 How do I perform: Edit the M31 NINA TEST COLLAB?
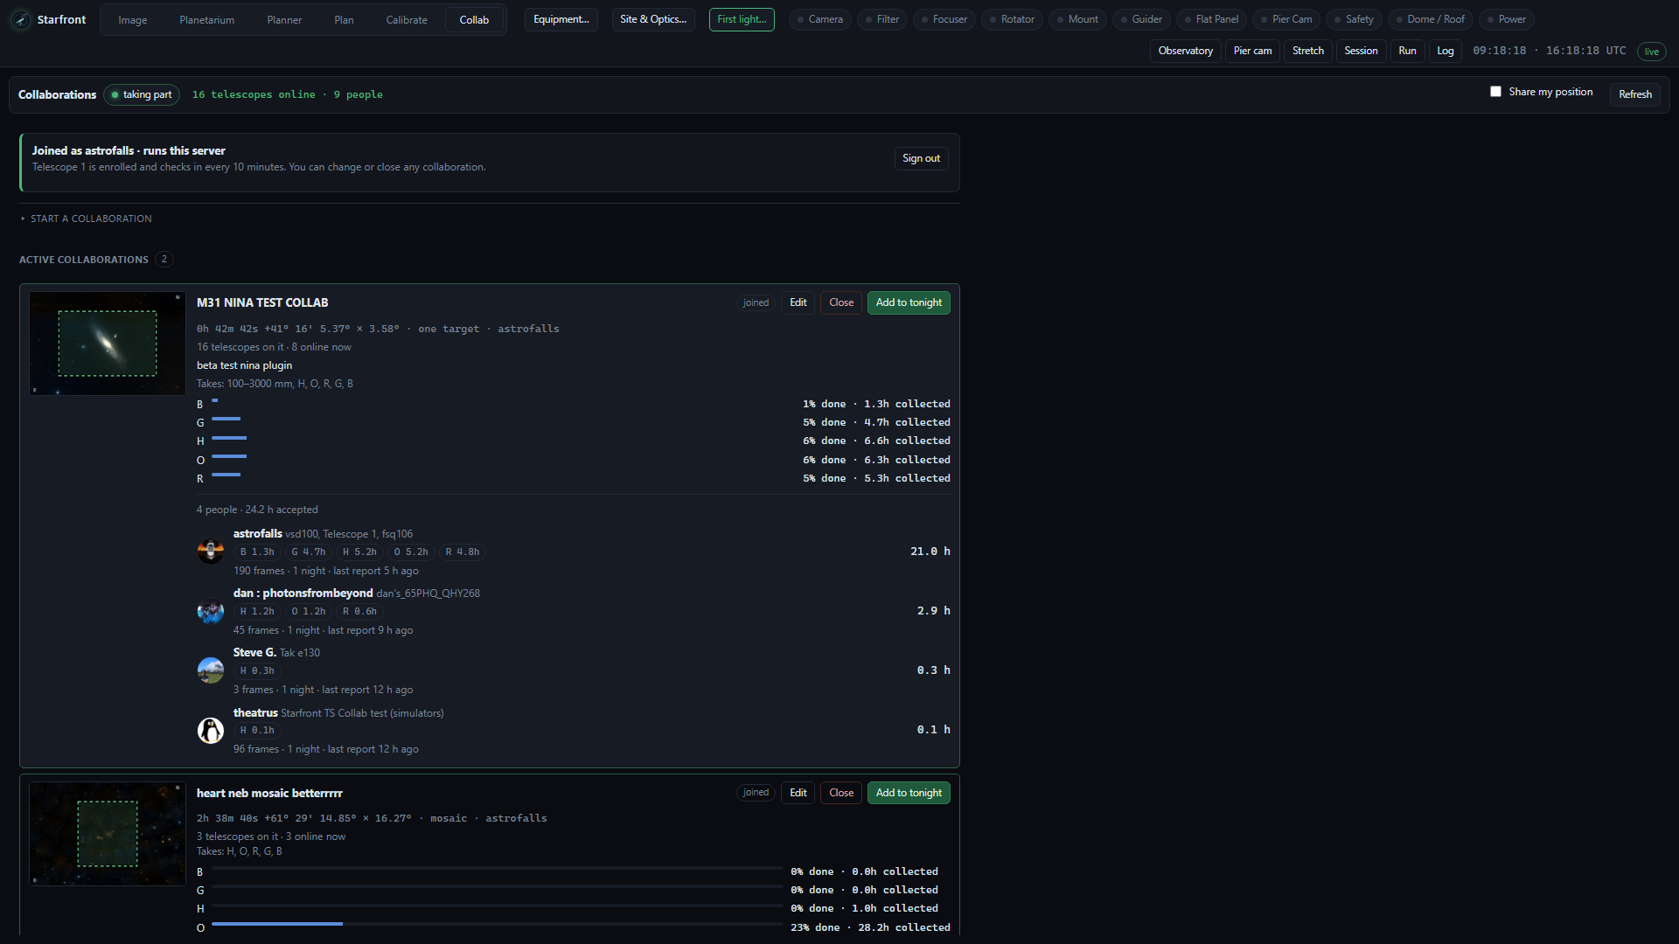[x=798, y=302]
